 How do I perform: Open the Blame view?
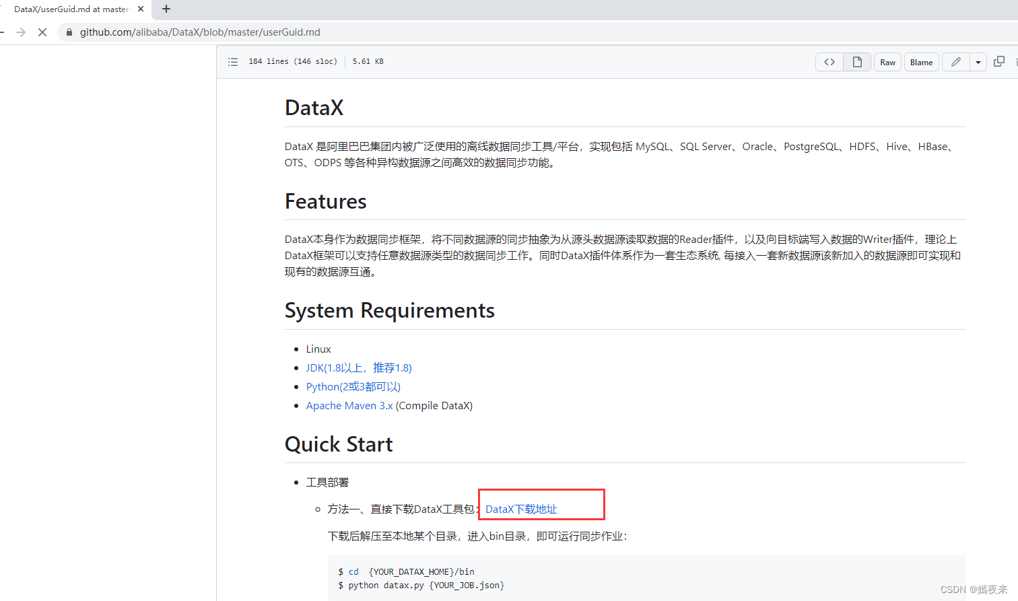[921, 62]
